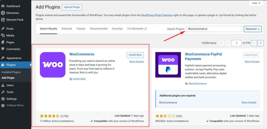Screen dimensions: 267x129
Task: Open the Keyword search type dropdown
Action: tap(253, 29)
